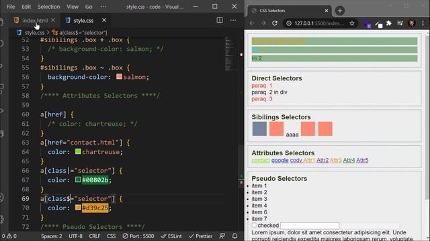Viewport: 430px width, 241px height.
Task: Click the google link
Action: pyautogui.click(x=280, y=161)
